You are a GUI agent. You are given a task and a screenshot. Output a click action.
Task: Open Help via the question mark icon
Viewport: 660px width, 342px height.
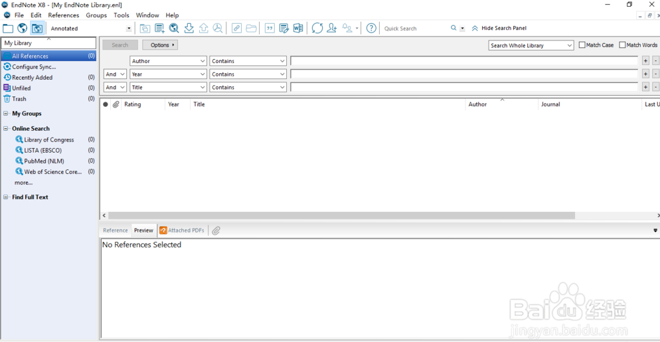pyautogui.click(x=371, y=29)
